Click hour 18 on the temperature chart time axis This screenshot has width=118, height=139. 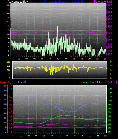tap(82, 136)
